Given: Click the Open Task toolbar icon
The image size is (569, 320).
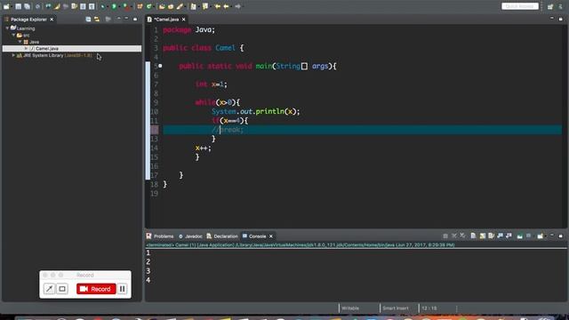Looking at the screenshot, I should (x=171, y=6).
